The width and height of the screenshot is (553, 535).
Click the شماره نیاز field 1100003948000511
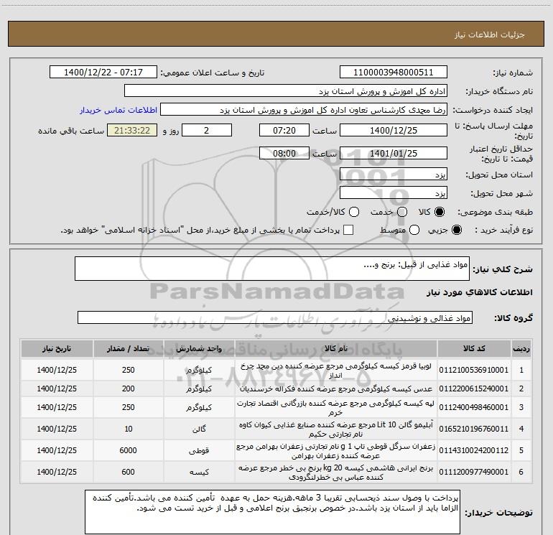click(x=394, y=72)
